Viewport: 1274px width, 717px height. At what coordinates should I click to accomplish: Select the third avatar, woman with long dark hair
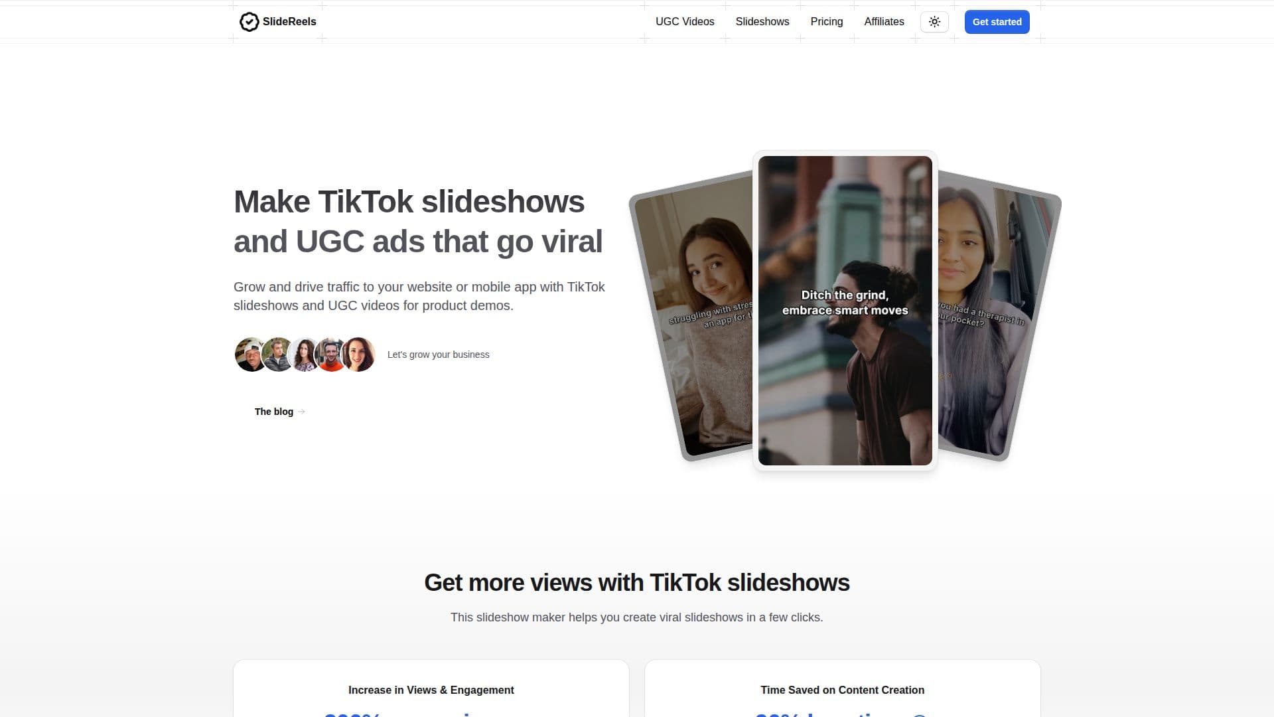(x=304, y=355)
